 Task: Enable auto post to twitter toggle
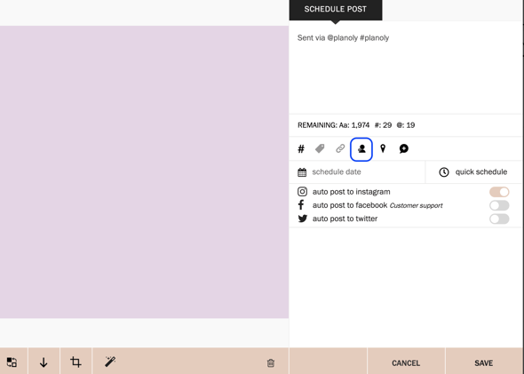coord(499,219)
